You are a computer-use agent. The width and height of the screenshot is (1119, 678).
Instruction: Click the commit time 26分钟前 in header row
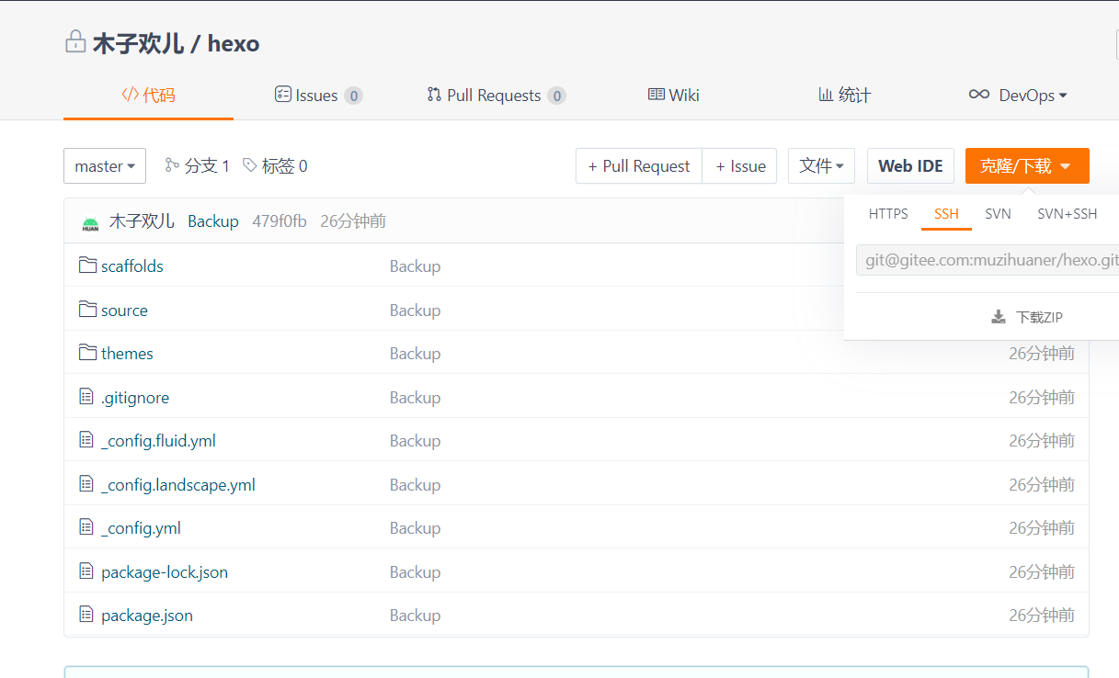[353, 221]
